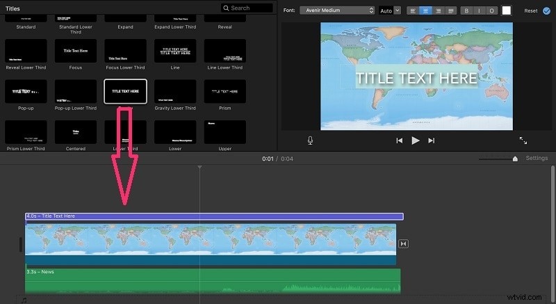Select the Prism title style
This screenshot has width=556, height=304.
(x=224, y=92)
